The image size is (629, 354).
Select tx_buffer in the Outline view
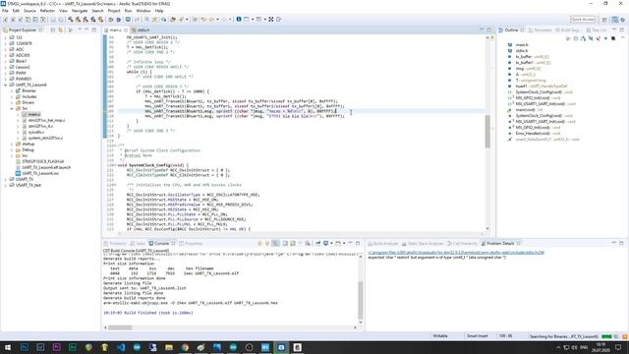tap(524, 57)
